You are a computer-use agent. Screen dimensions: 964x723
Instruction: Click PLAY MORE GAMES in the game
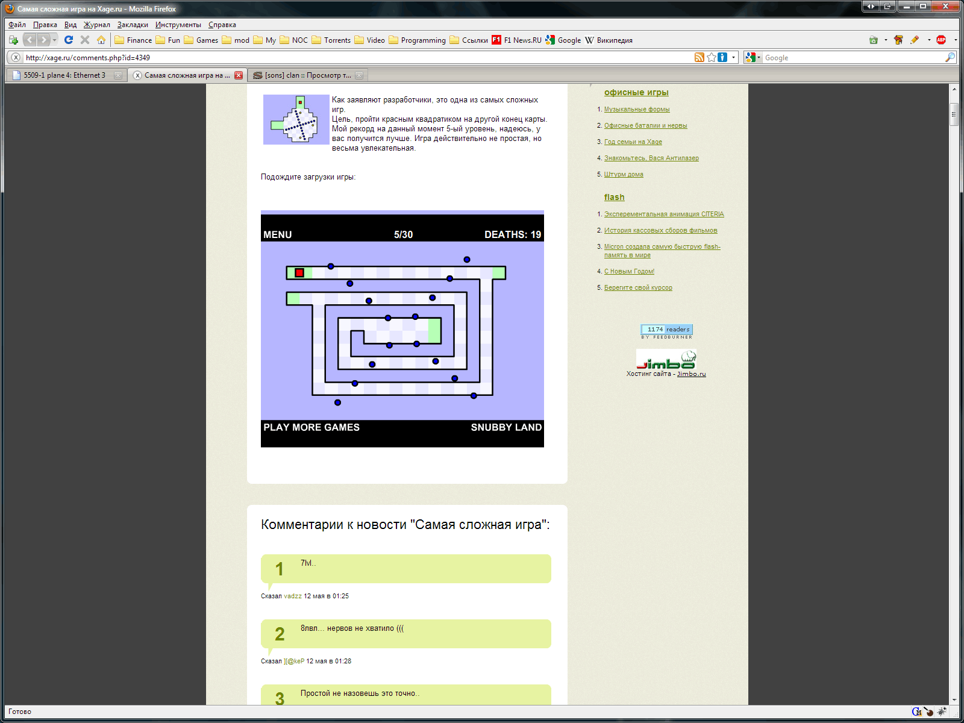click(311, 427)
